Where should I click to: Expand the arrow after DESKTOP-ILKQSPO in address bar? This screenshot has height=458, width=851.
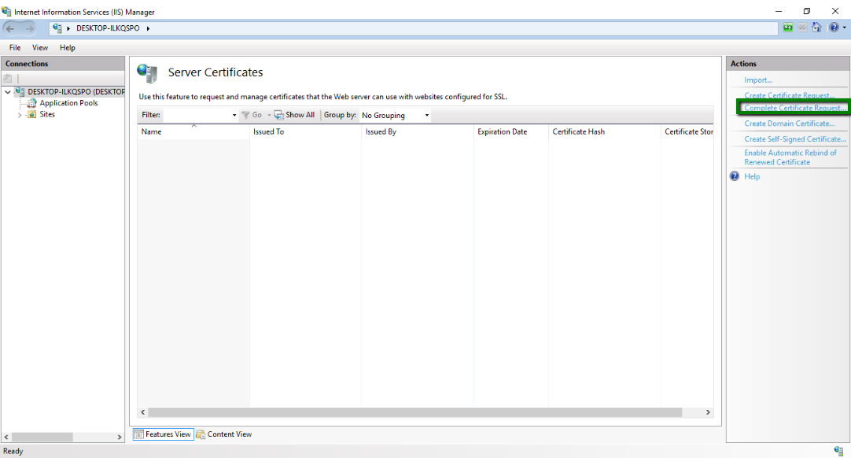click(148, 28)
